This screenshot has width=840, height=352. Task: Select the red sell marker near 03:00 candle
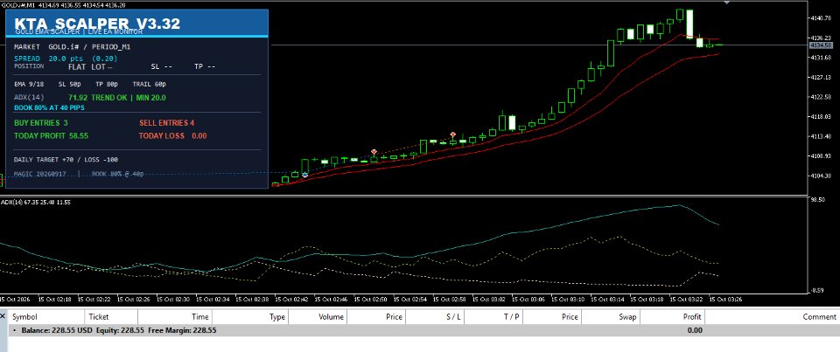[x=452, y=135]
